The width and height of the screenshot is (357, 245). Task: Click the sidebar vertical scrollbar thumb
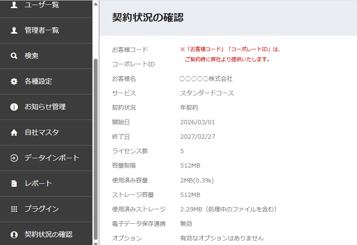[x=95, y=149]
